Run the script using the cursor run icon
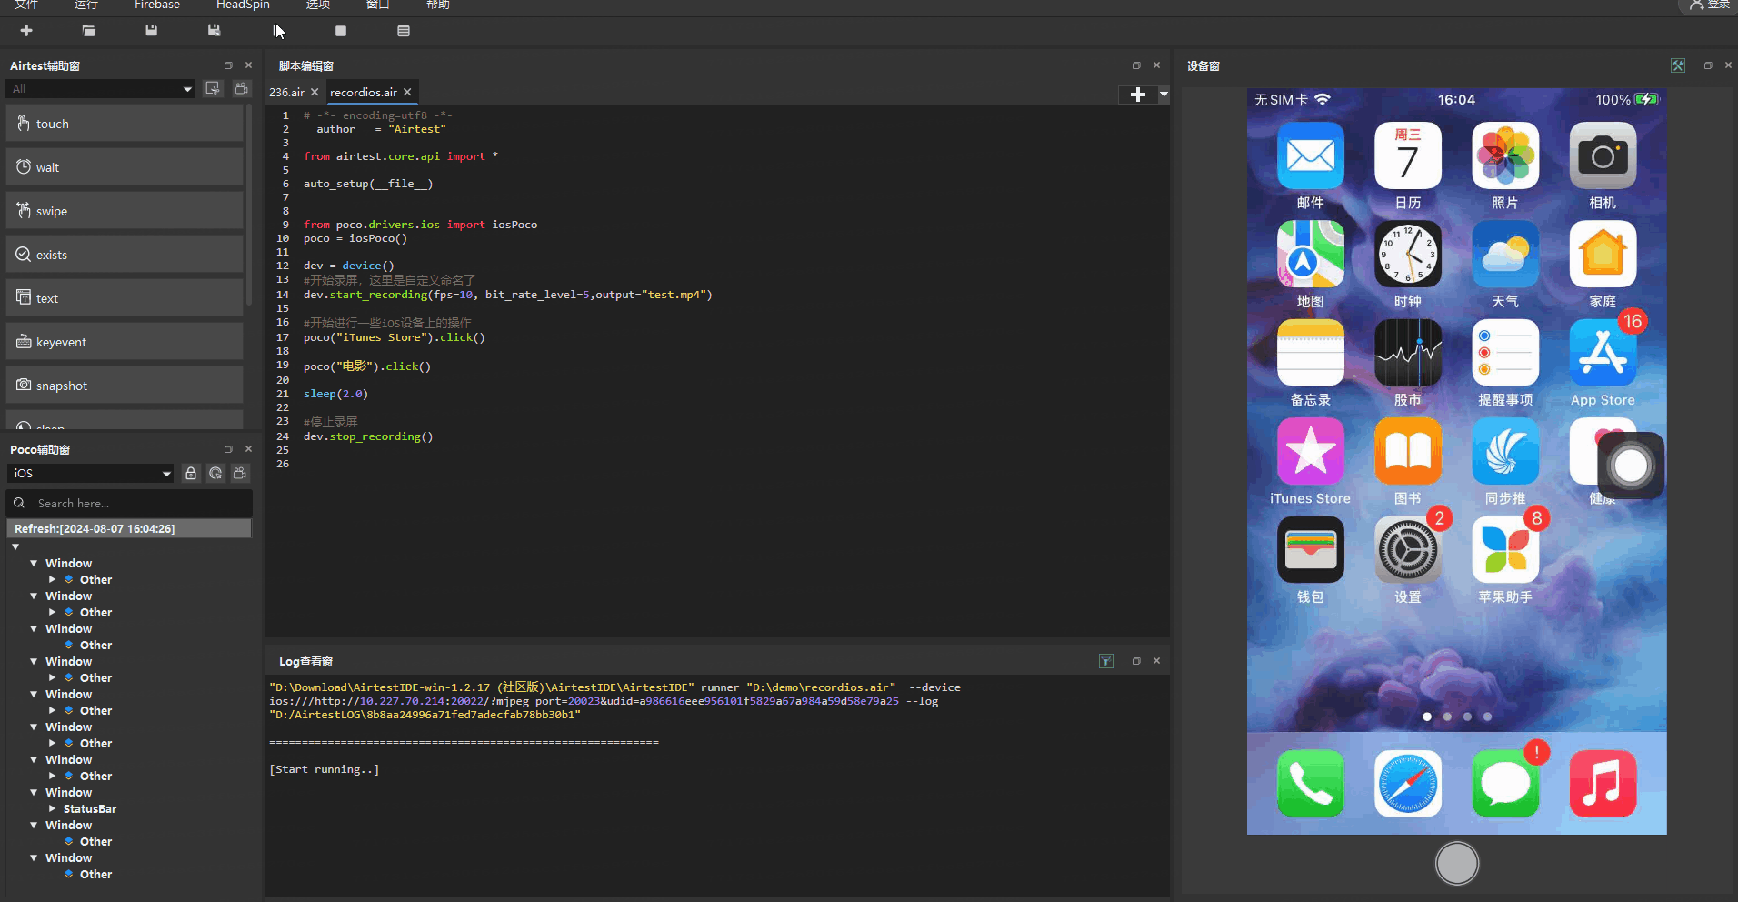Viewport: 1738px width, 902px height. [x=278, y=30]
